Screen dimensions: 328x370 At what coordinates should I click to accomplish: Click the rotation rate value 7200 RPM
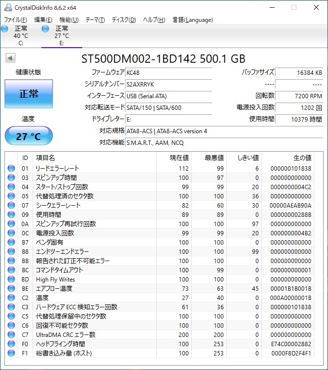[x=299, y=96]
